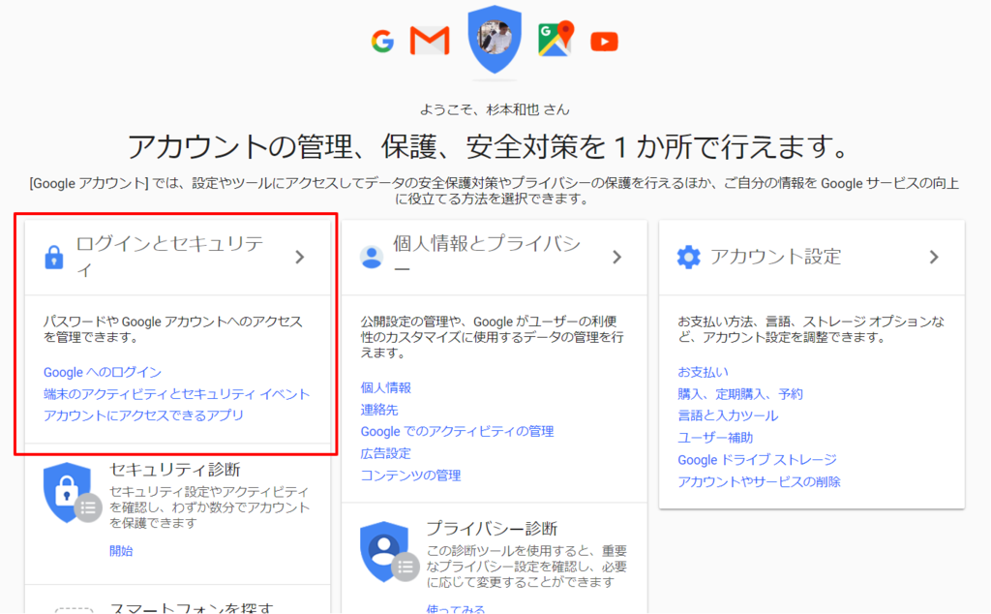Click the person icon beside 個人情報とプライバシー
The width and height of the screenshot is (991, 614).
point(372,258)
